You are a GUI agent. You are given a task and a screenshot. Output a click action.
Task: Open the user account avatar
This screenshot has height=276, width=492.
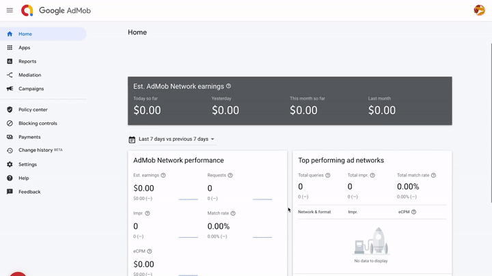[x=479, y=10]
